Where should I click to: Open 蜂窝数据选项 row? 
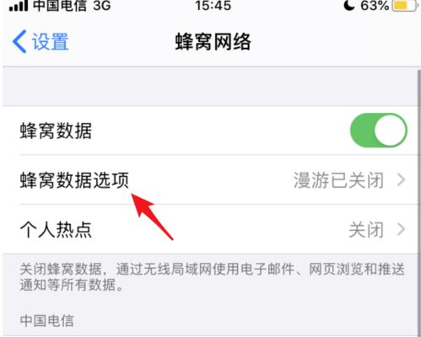(212, 179)
